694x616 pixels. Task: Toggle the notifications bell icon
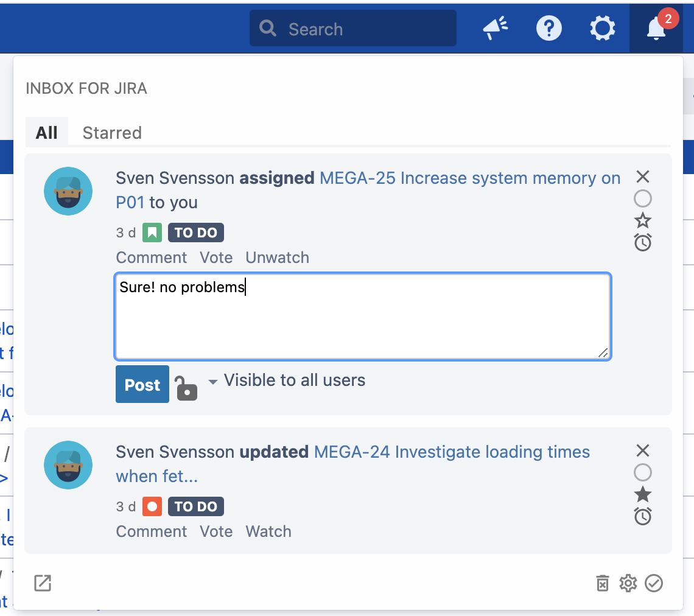(x=656, y=29)
